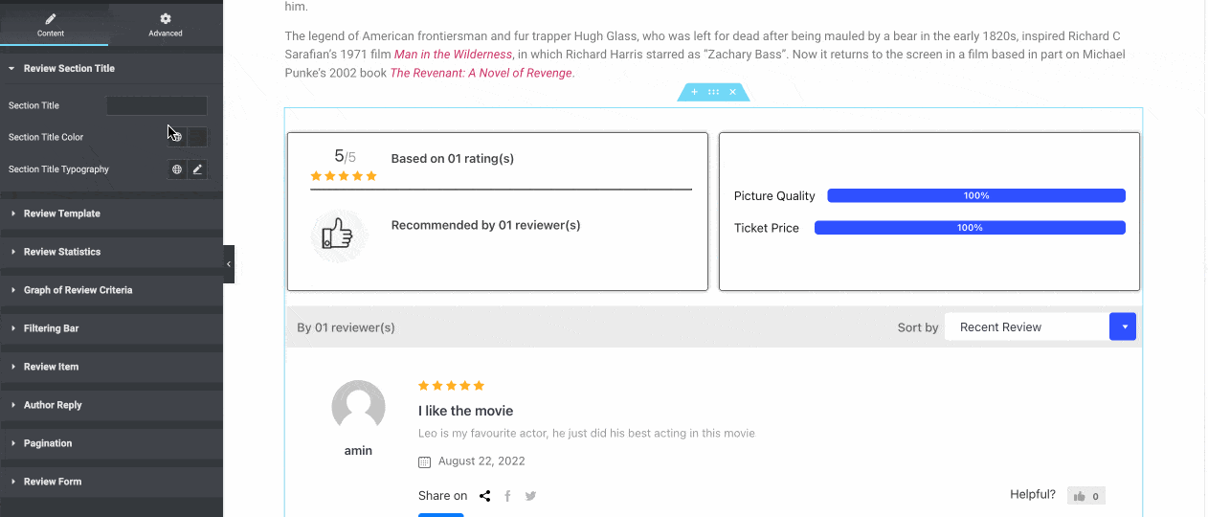Select the Content tab
Screen dimensions: 1208x517
pyautogui.click(x=51, y=25)
